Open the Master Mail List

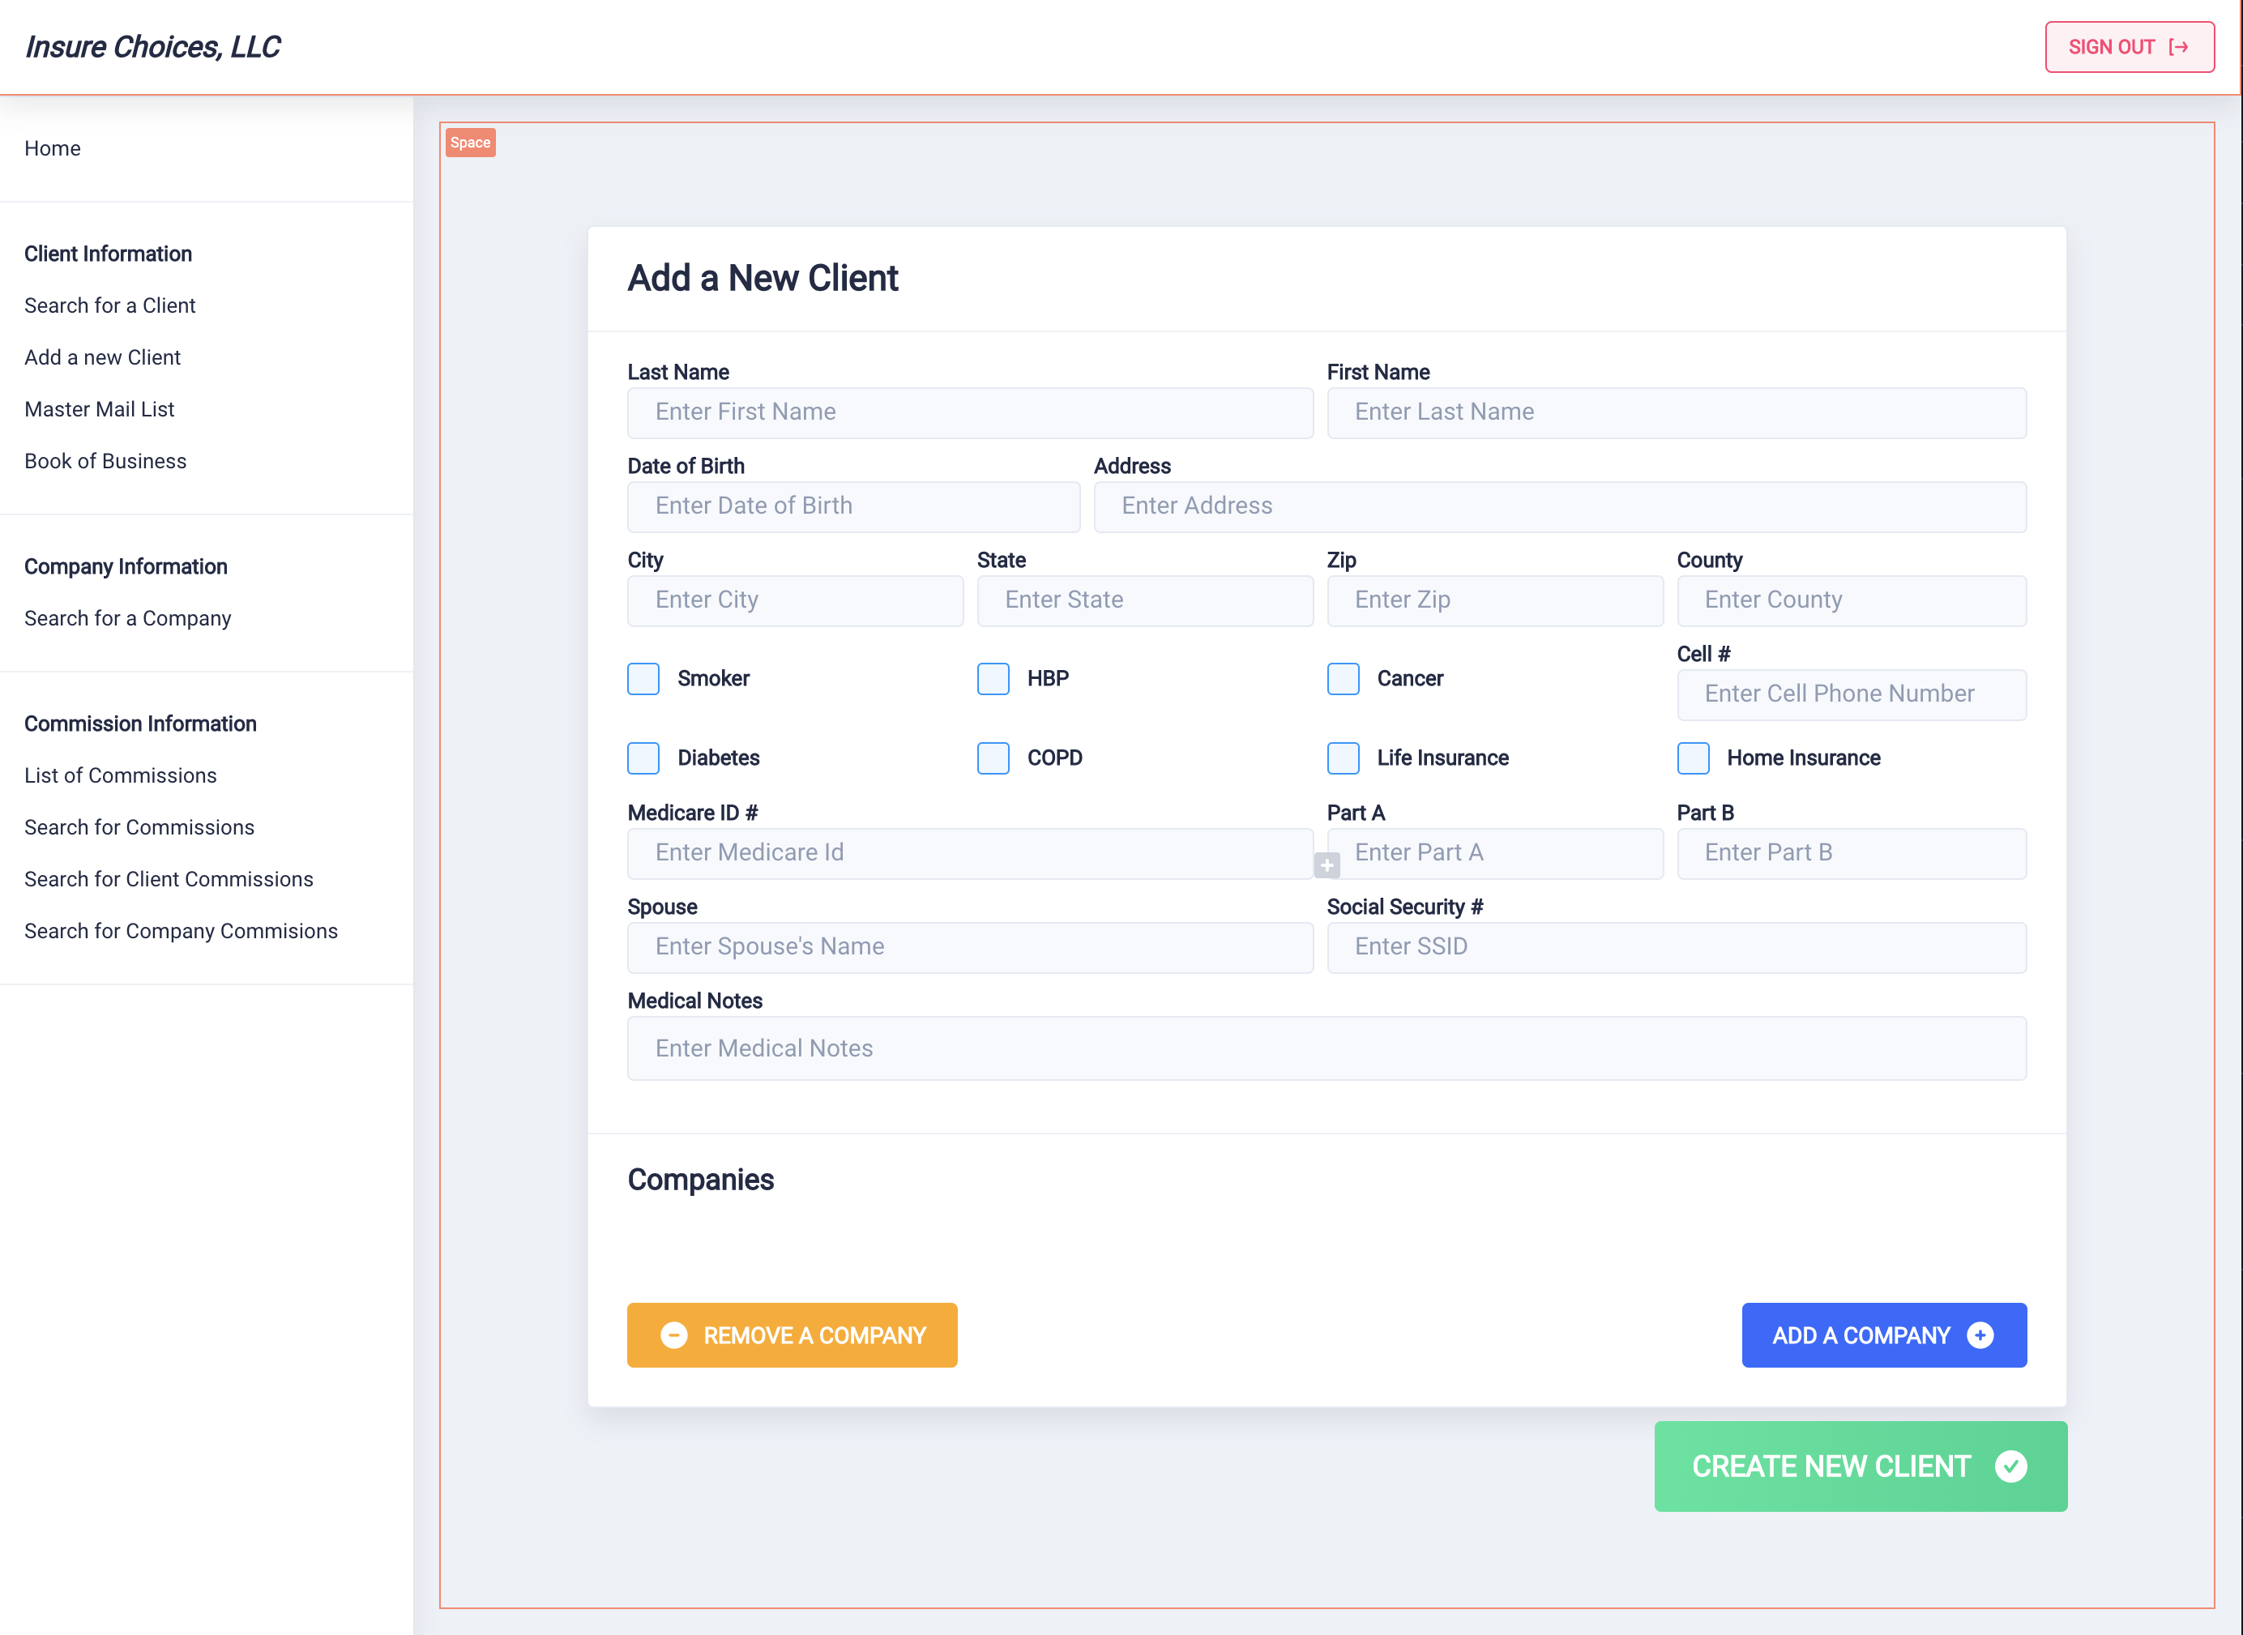(99, 410)
